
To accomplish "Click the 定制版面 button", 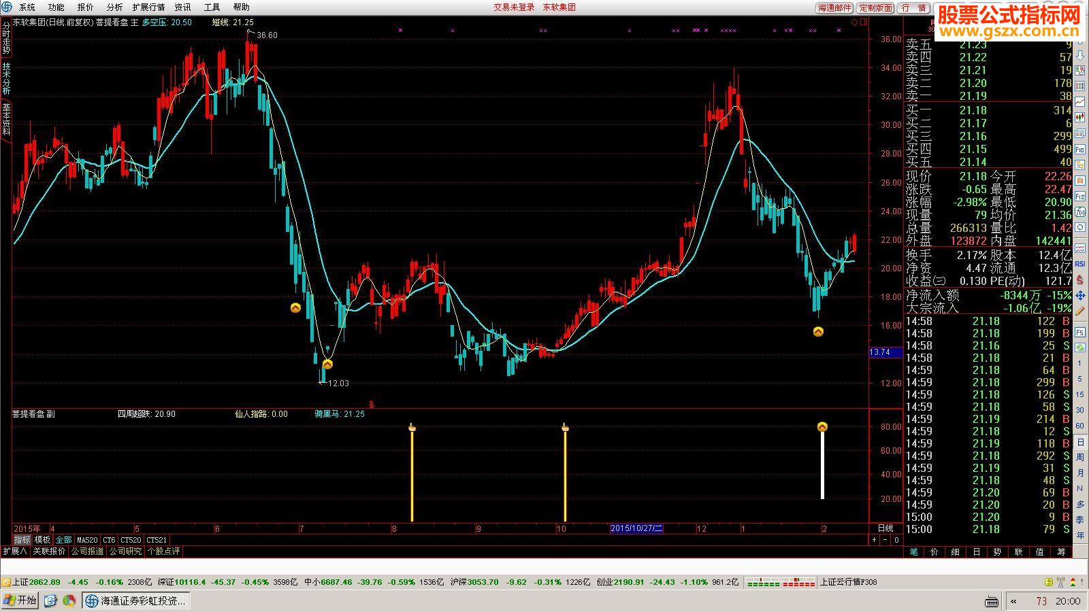I will (x=875, y=8).
